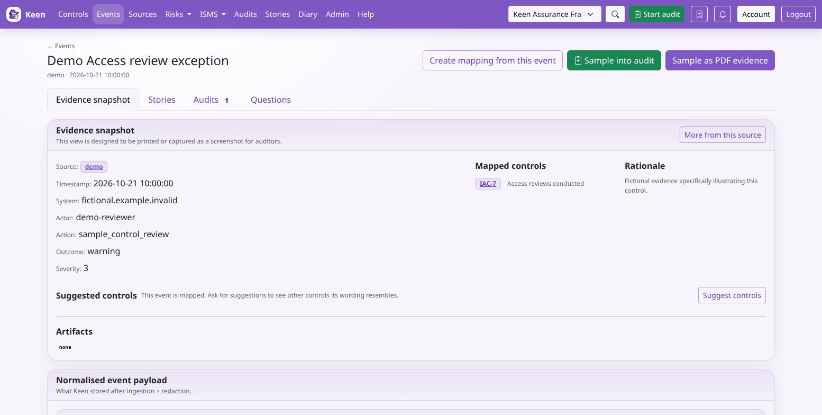Viewport: 822px width, 415px height.
Task: Click the page title Demo Access review exception
Action: (x=138, y=60)
